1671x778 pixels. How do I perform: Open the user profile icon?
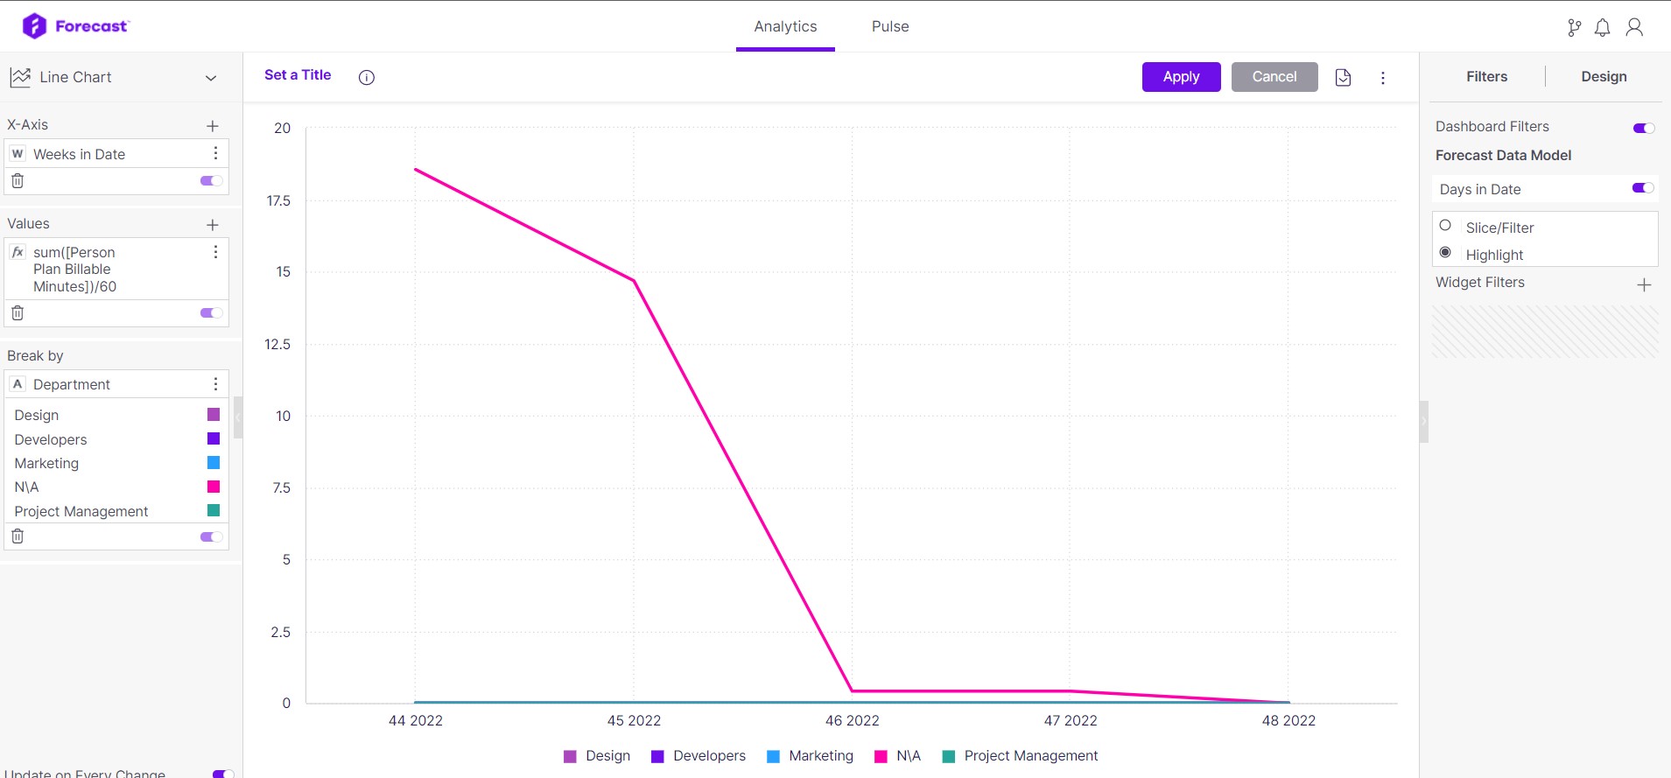[1634, 28]
